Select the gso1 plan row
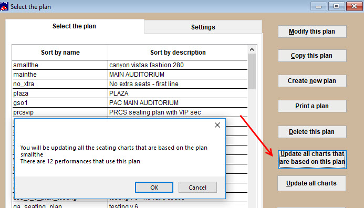The width and height of the screenshot is (364, 208). point(130,103)
